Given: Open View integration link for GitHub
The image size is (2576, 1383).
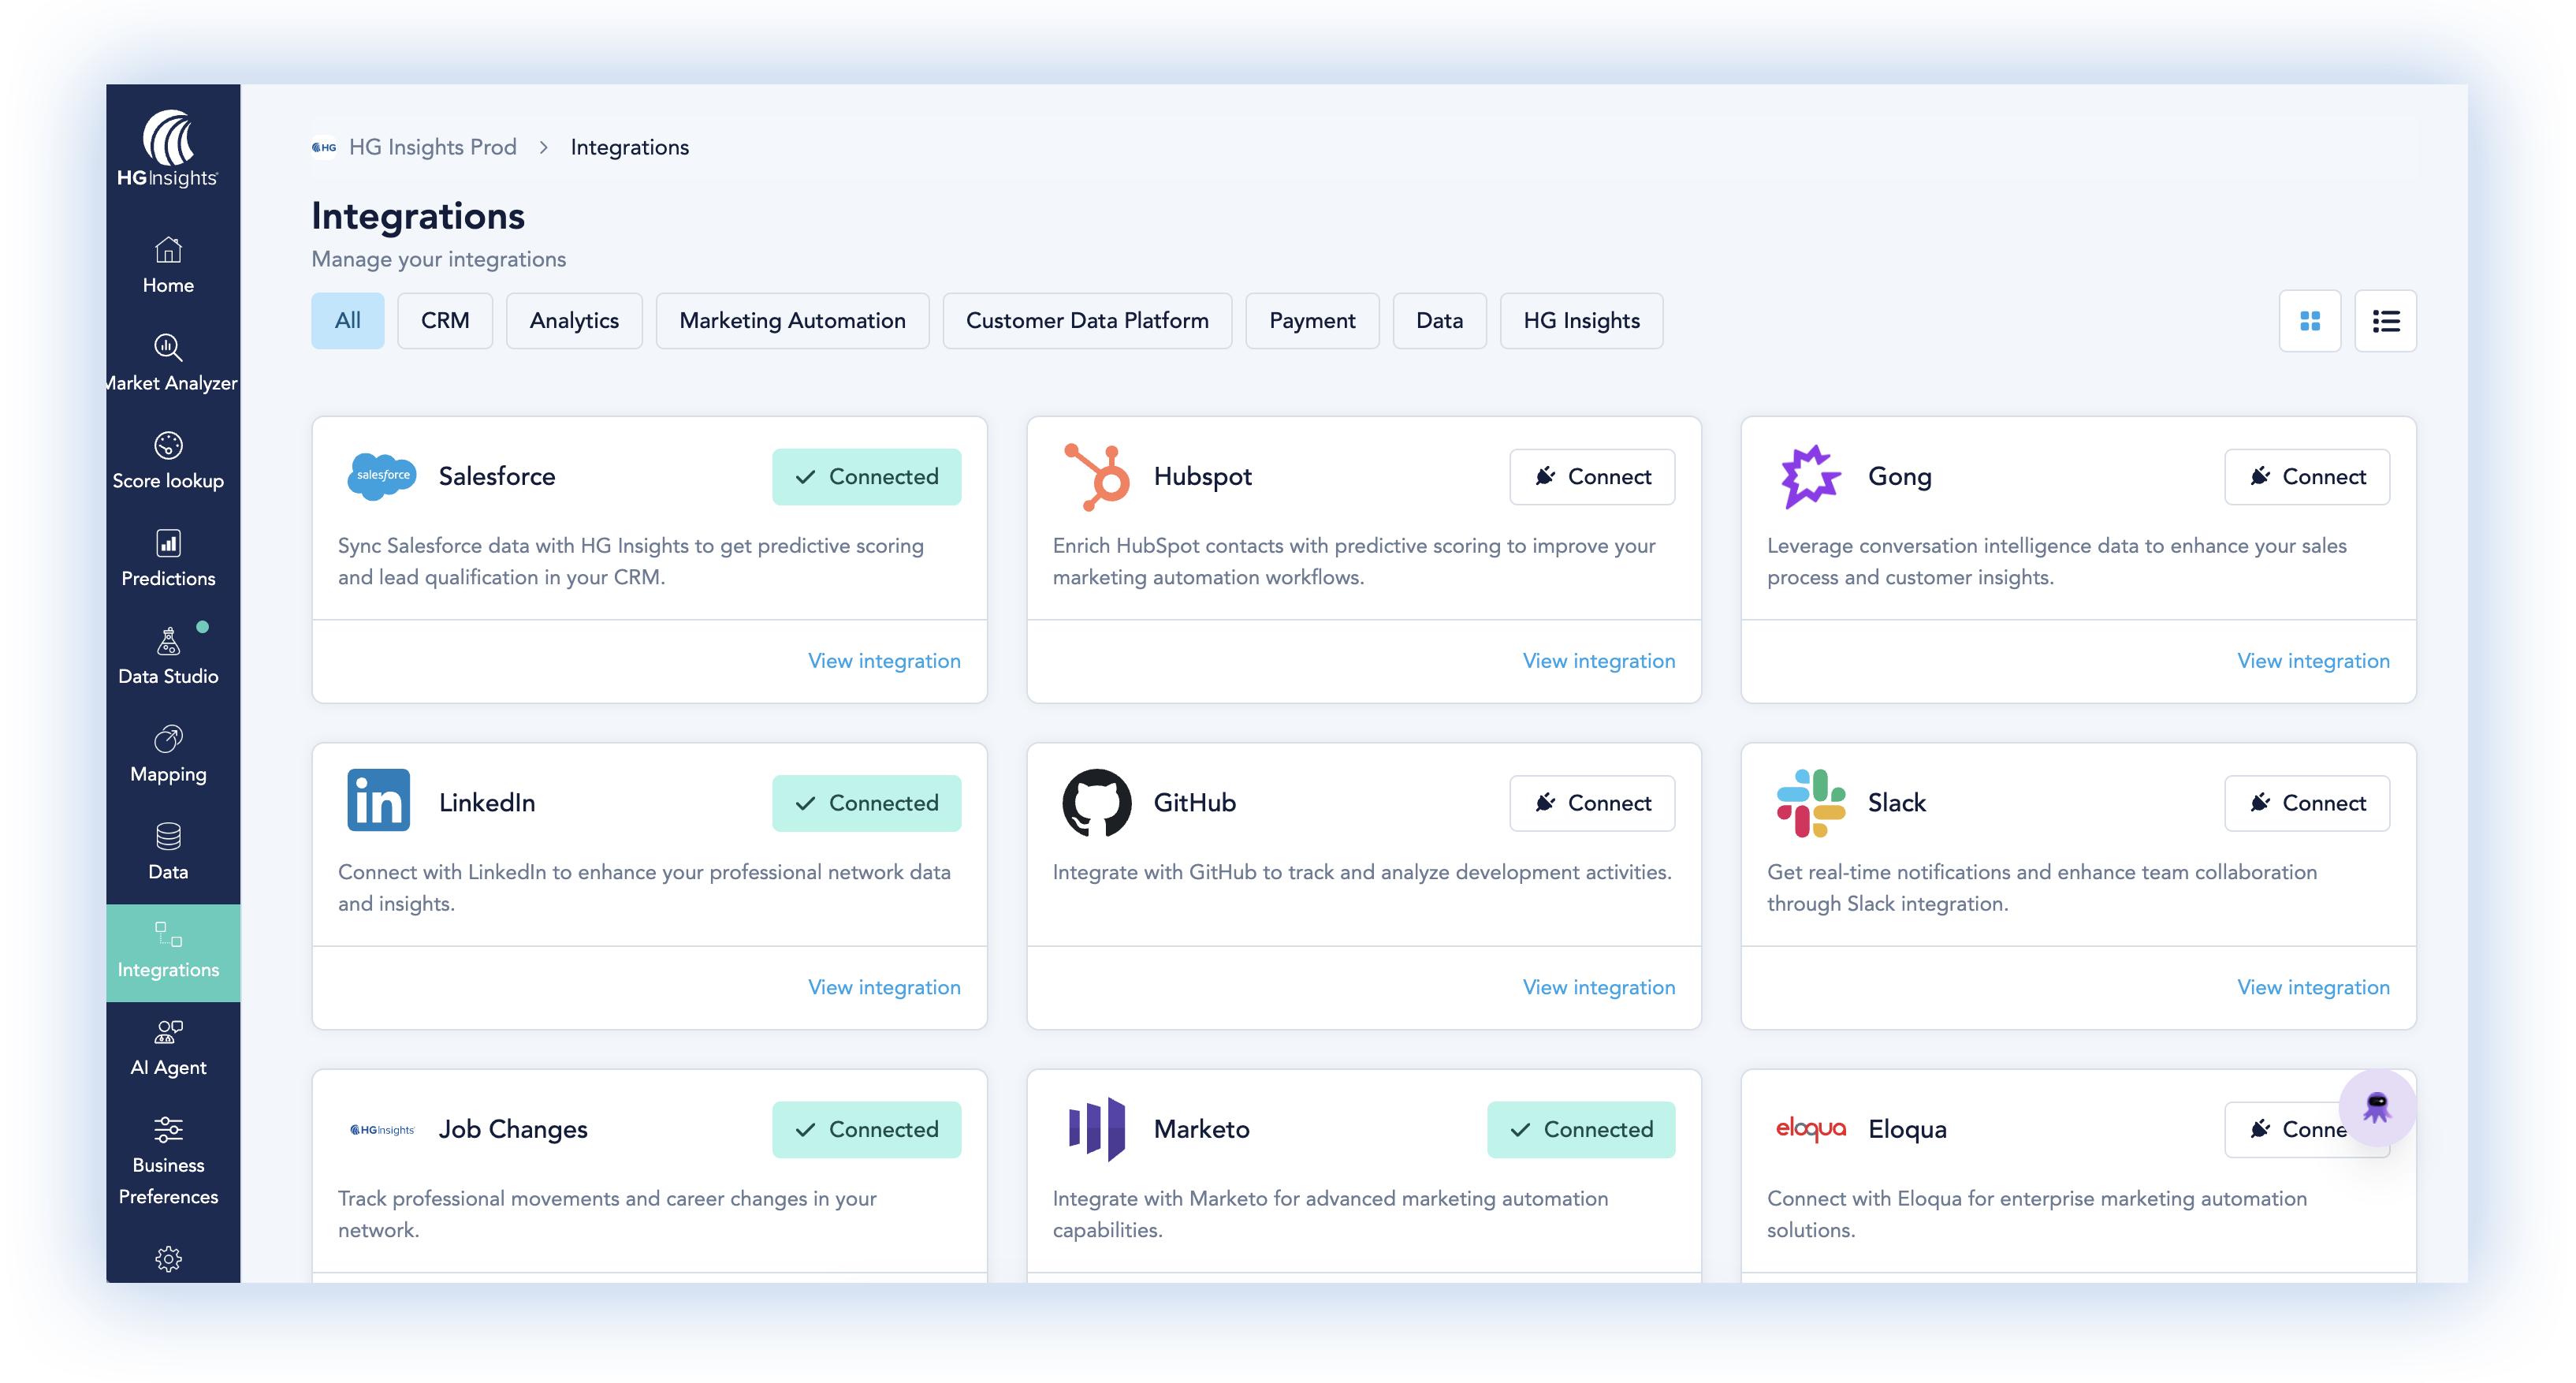Looking at the screenshot, I should [x=1598, y=987].
